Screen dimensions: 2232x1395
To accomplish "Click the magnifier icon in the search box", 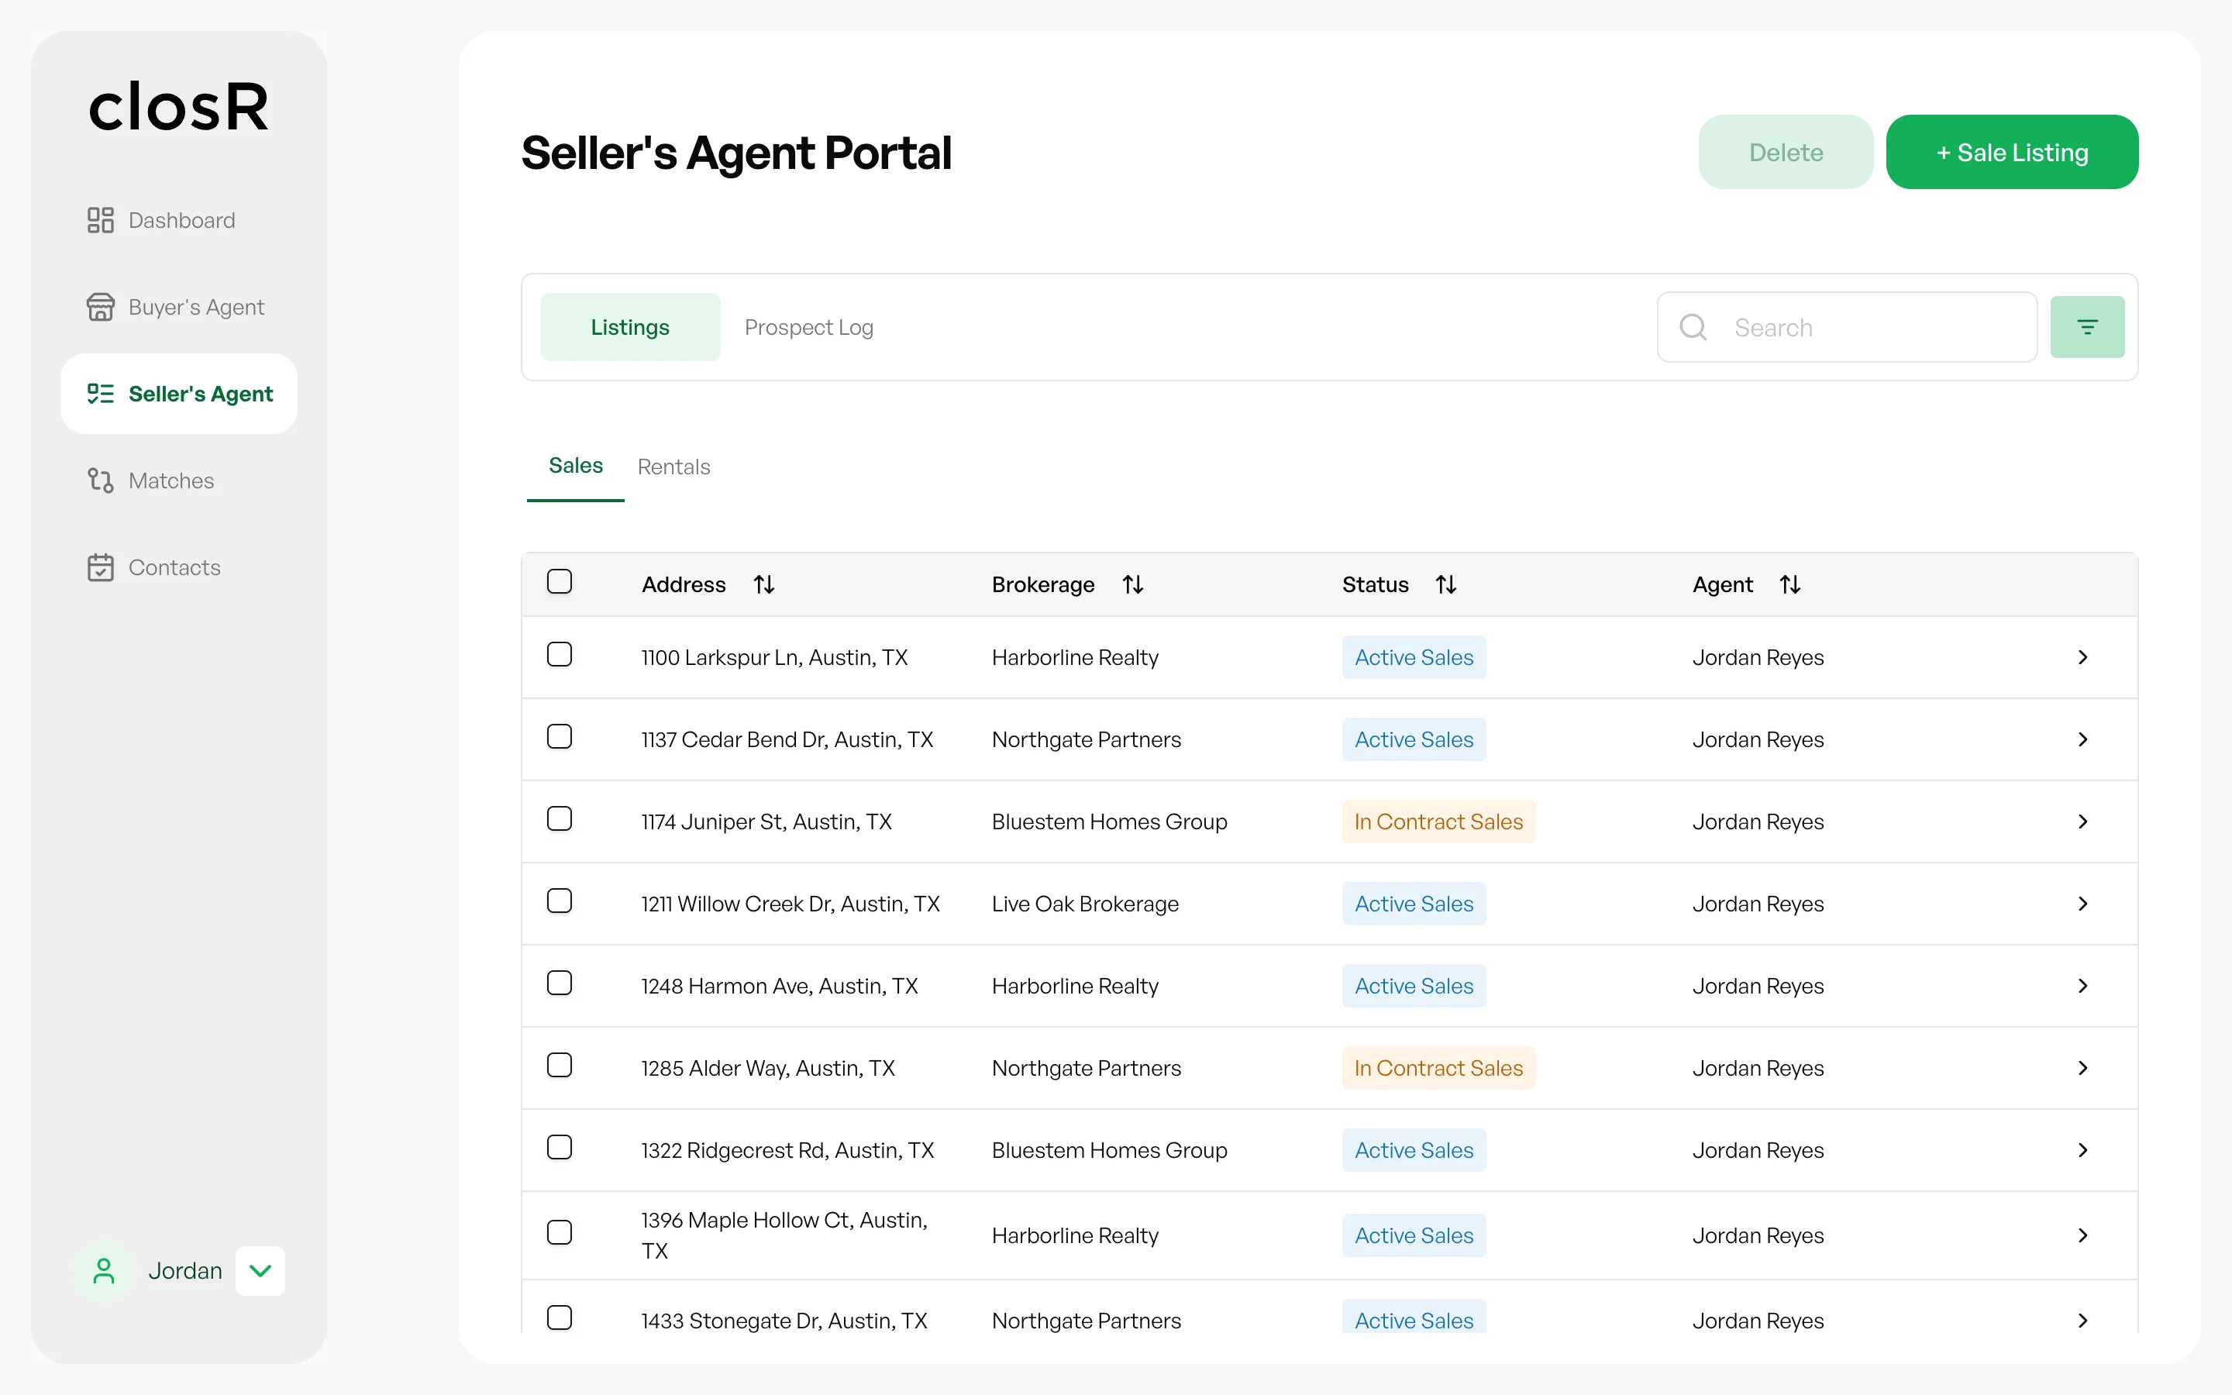I will 1693,328.
